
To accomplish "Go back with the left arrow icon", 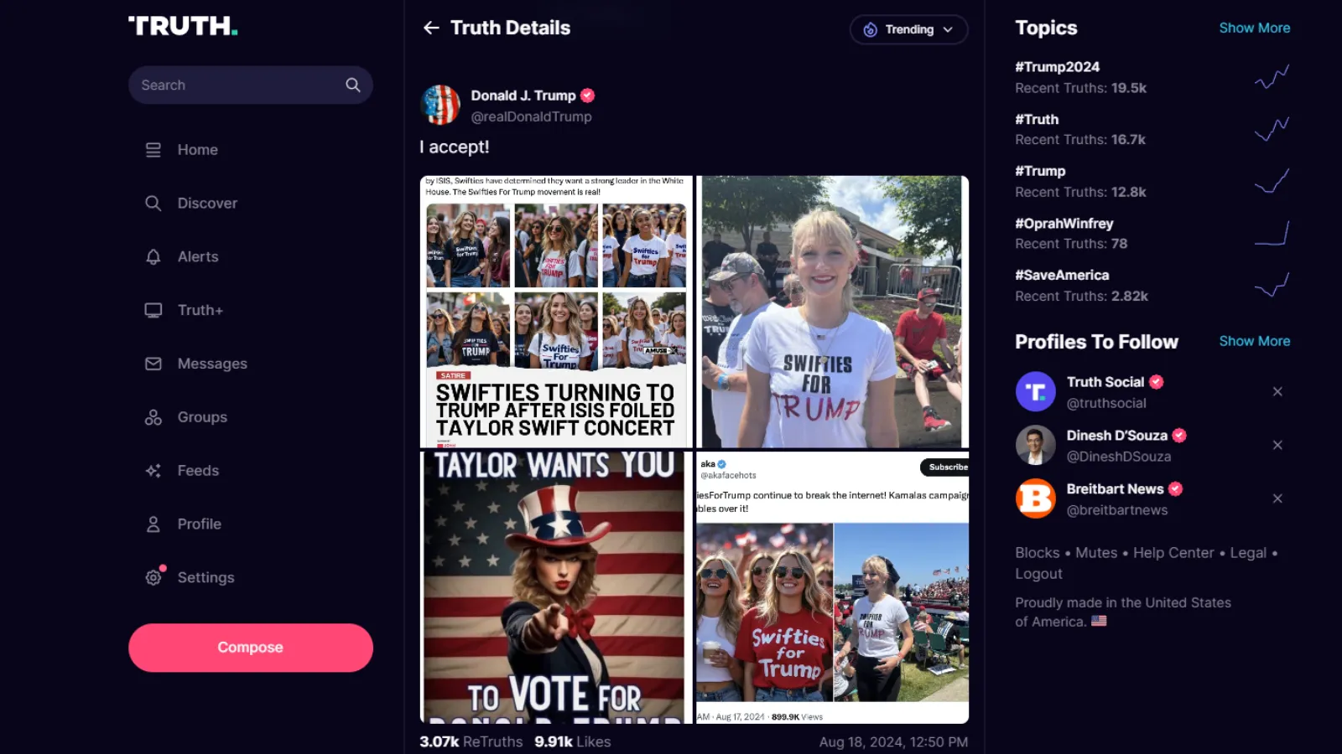I will [x=431, y=28].
